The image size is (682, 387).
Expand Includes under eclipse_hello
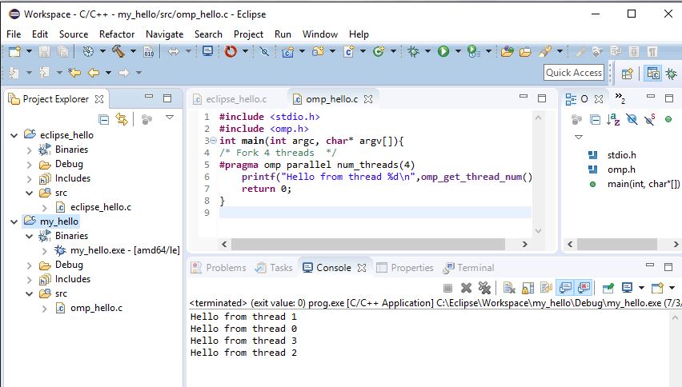(x=29, y=179)
